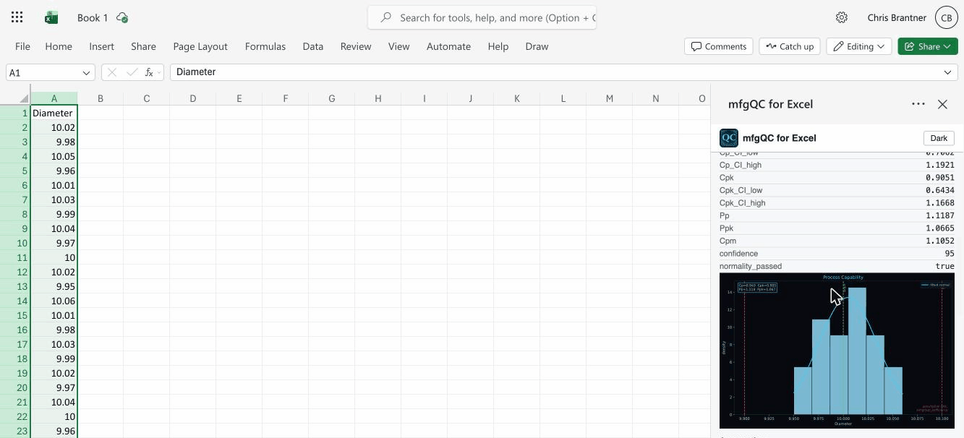964x438 pixels.
Task: Open the Help tab
Action: [x=498, y=46]
